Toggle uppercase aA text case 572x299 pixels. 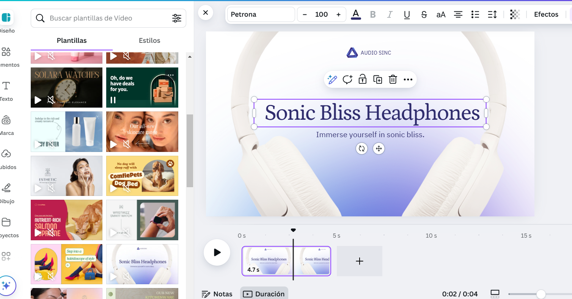coord(441,14)
